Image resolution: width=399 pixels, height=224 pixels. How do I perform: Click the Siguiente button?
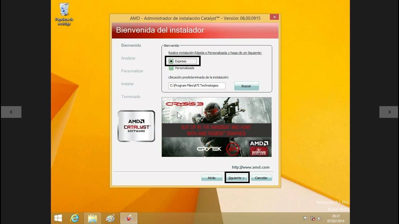237,178
